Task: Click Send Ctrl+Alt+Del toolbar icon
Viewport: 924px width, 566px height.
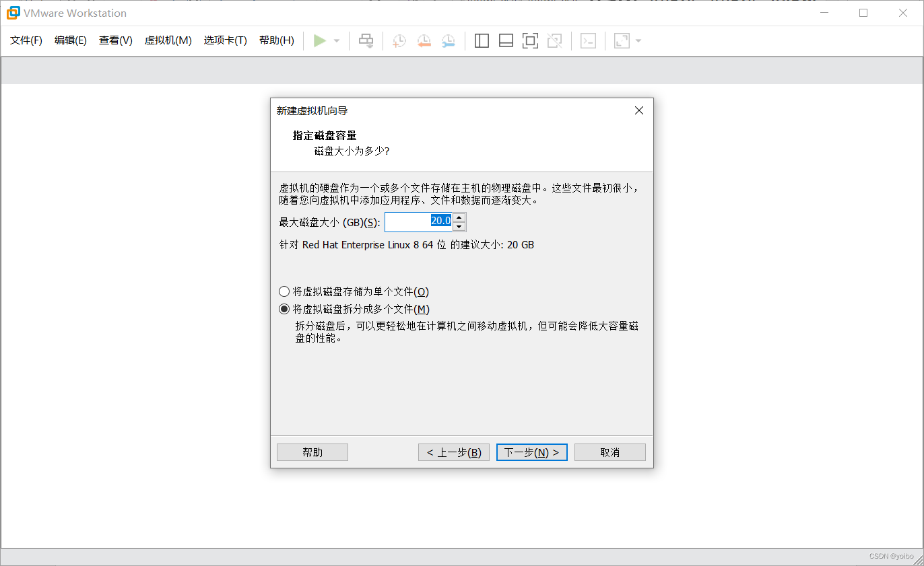Action: point(366,41)
